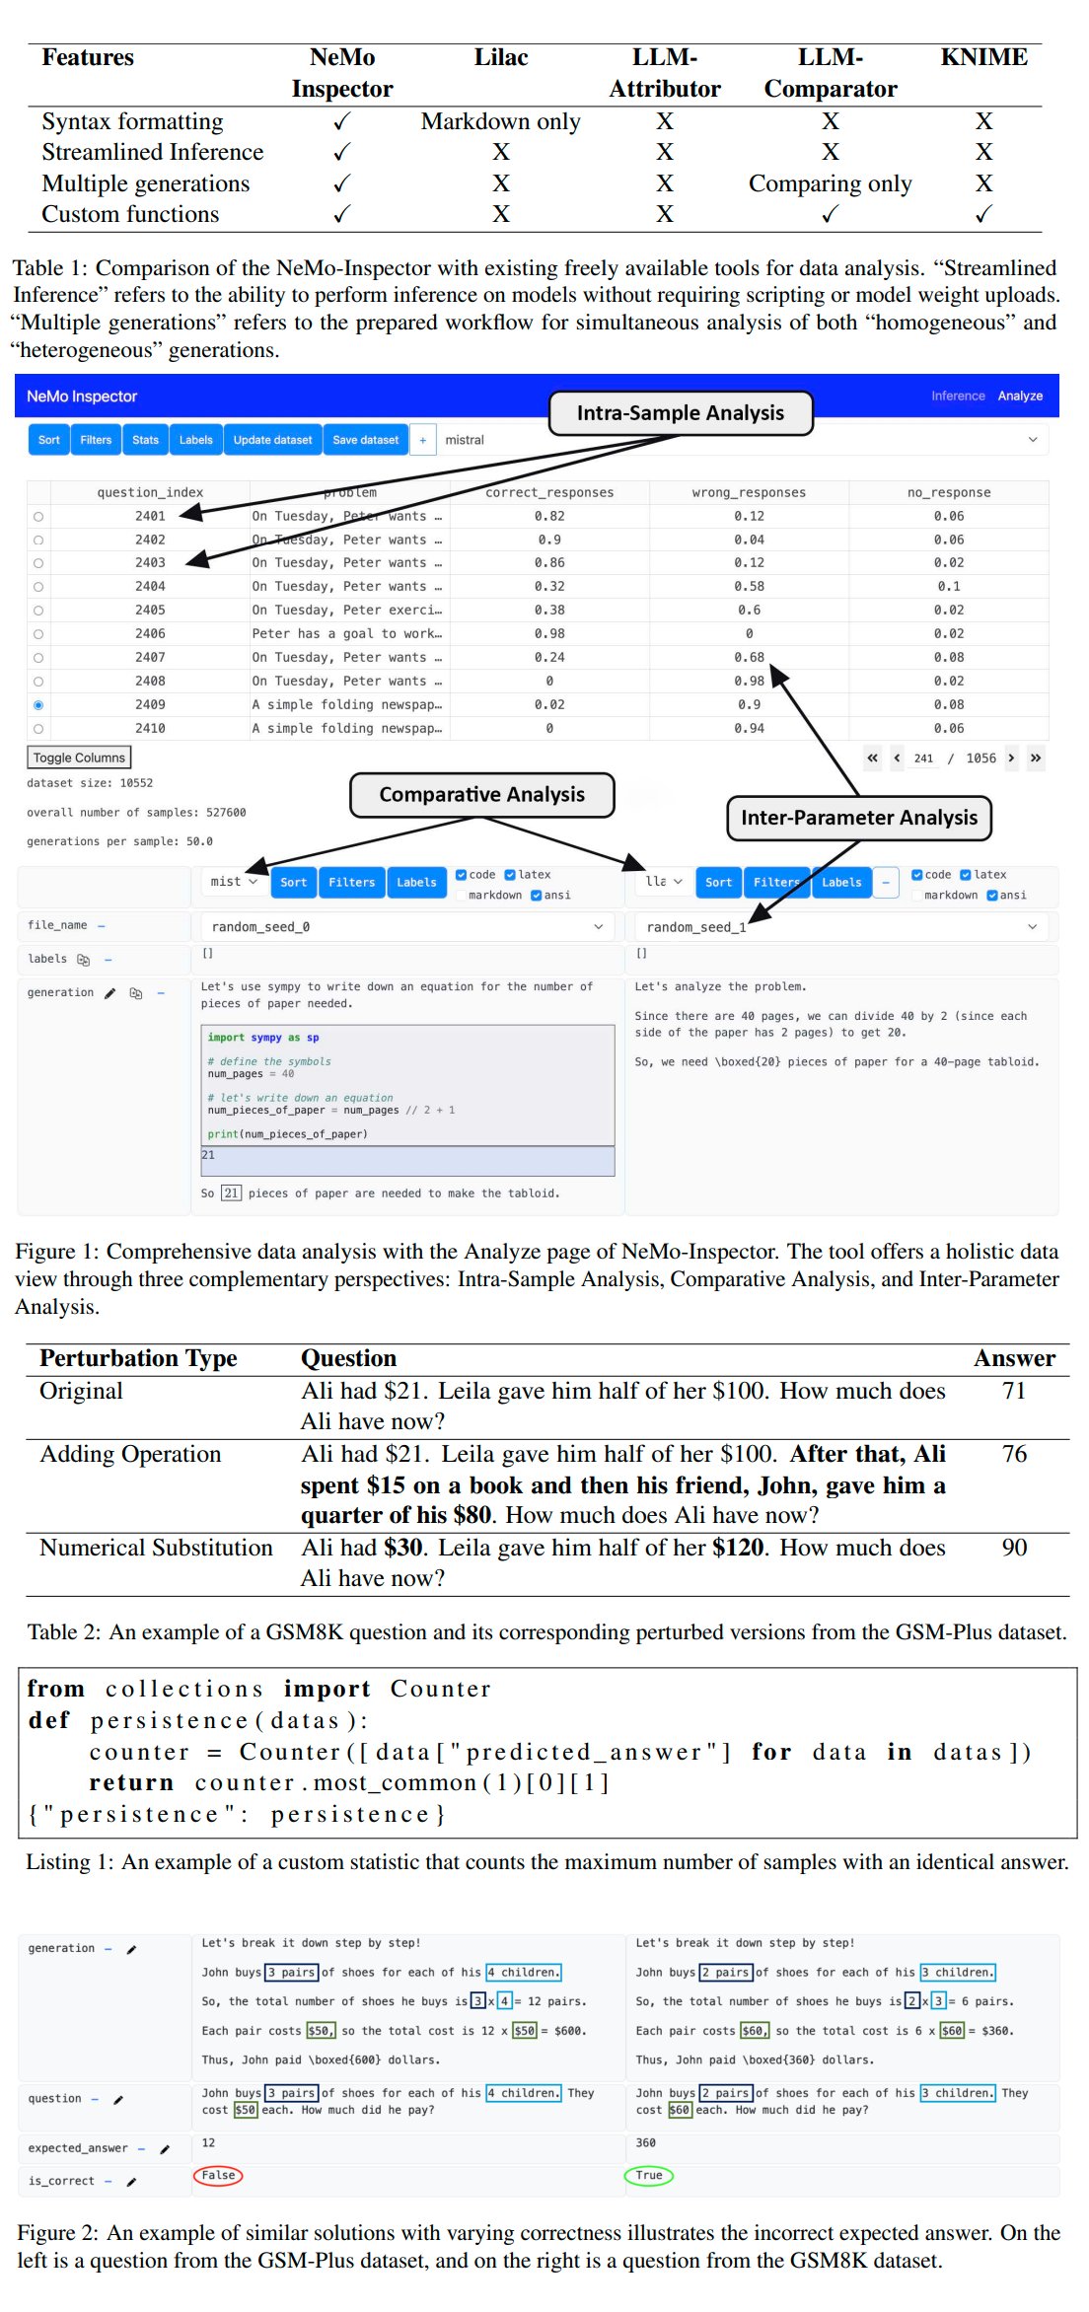
Task: Click Labels in the right comparison column
Action: pos(841,882)
